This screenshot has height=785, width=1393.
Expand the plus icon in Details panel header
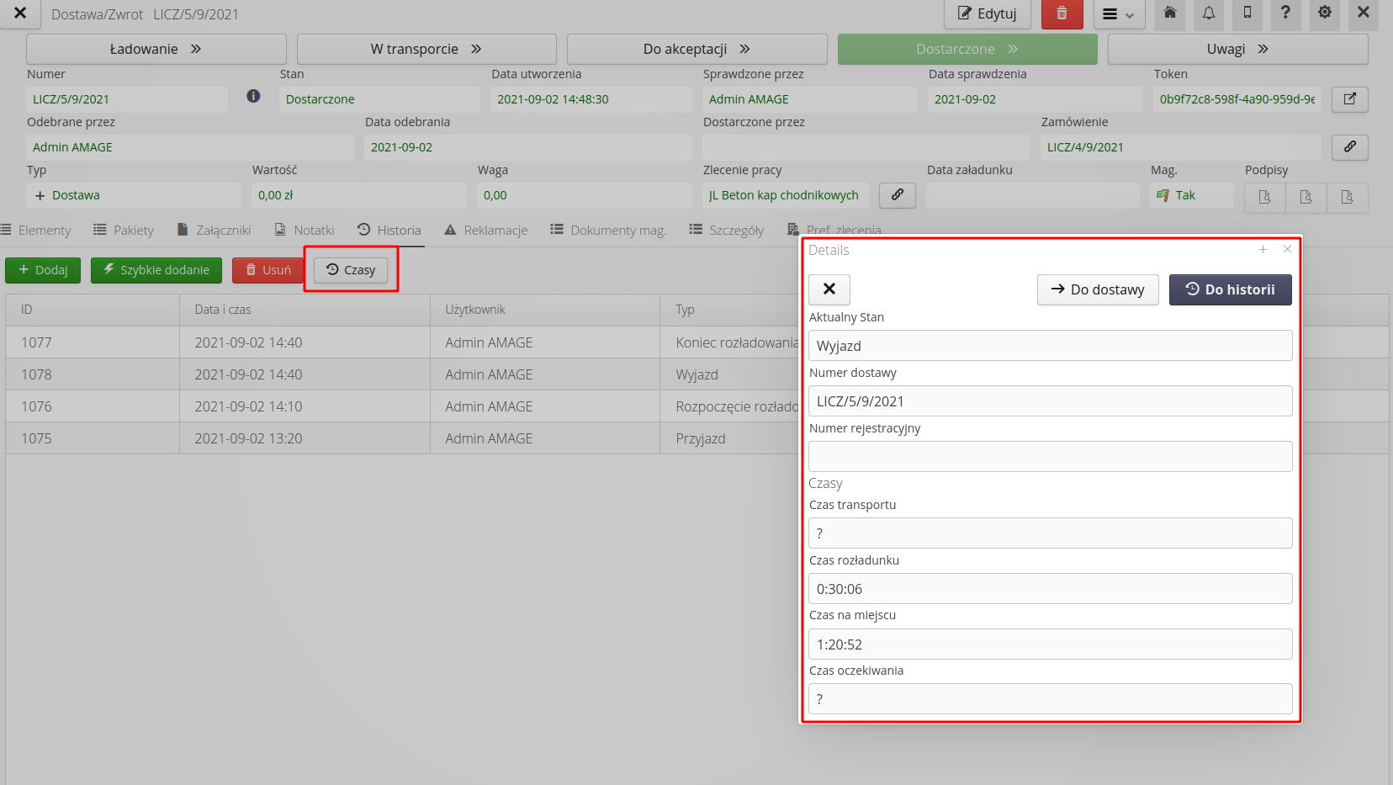coord(1263,250)
